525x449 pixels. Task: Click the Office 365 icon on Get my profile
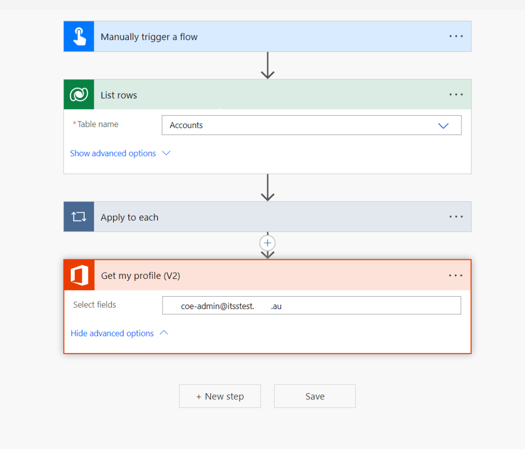[79, 275]
